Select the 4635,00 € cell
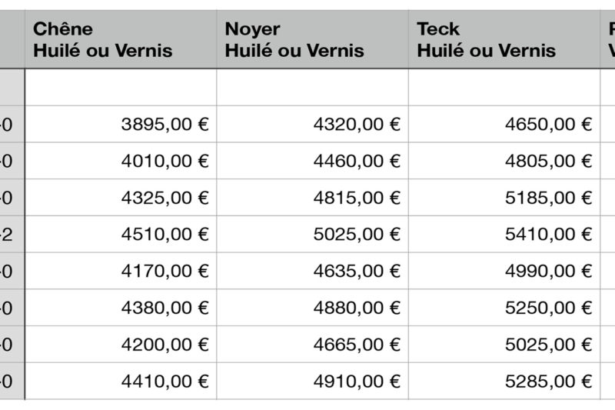 click(357, 271)
